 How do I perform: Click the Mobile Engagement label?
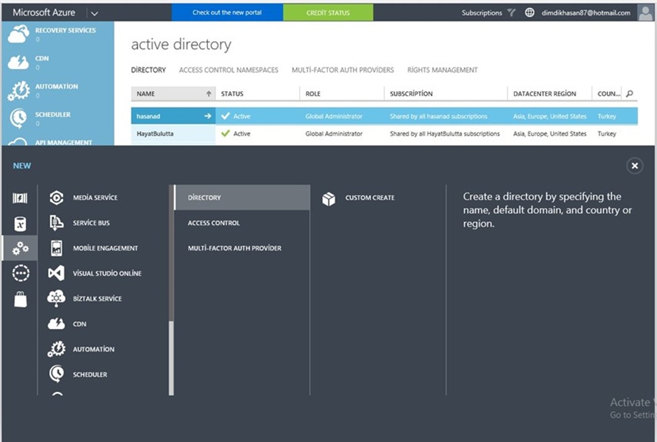(106, 248)
